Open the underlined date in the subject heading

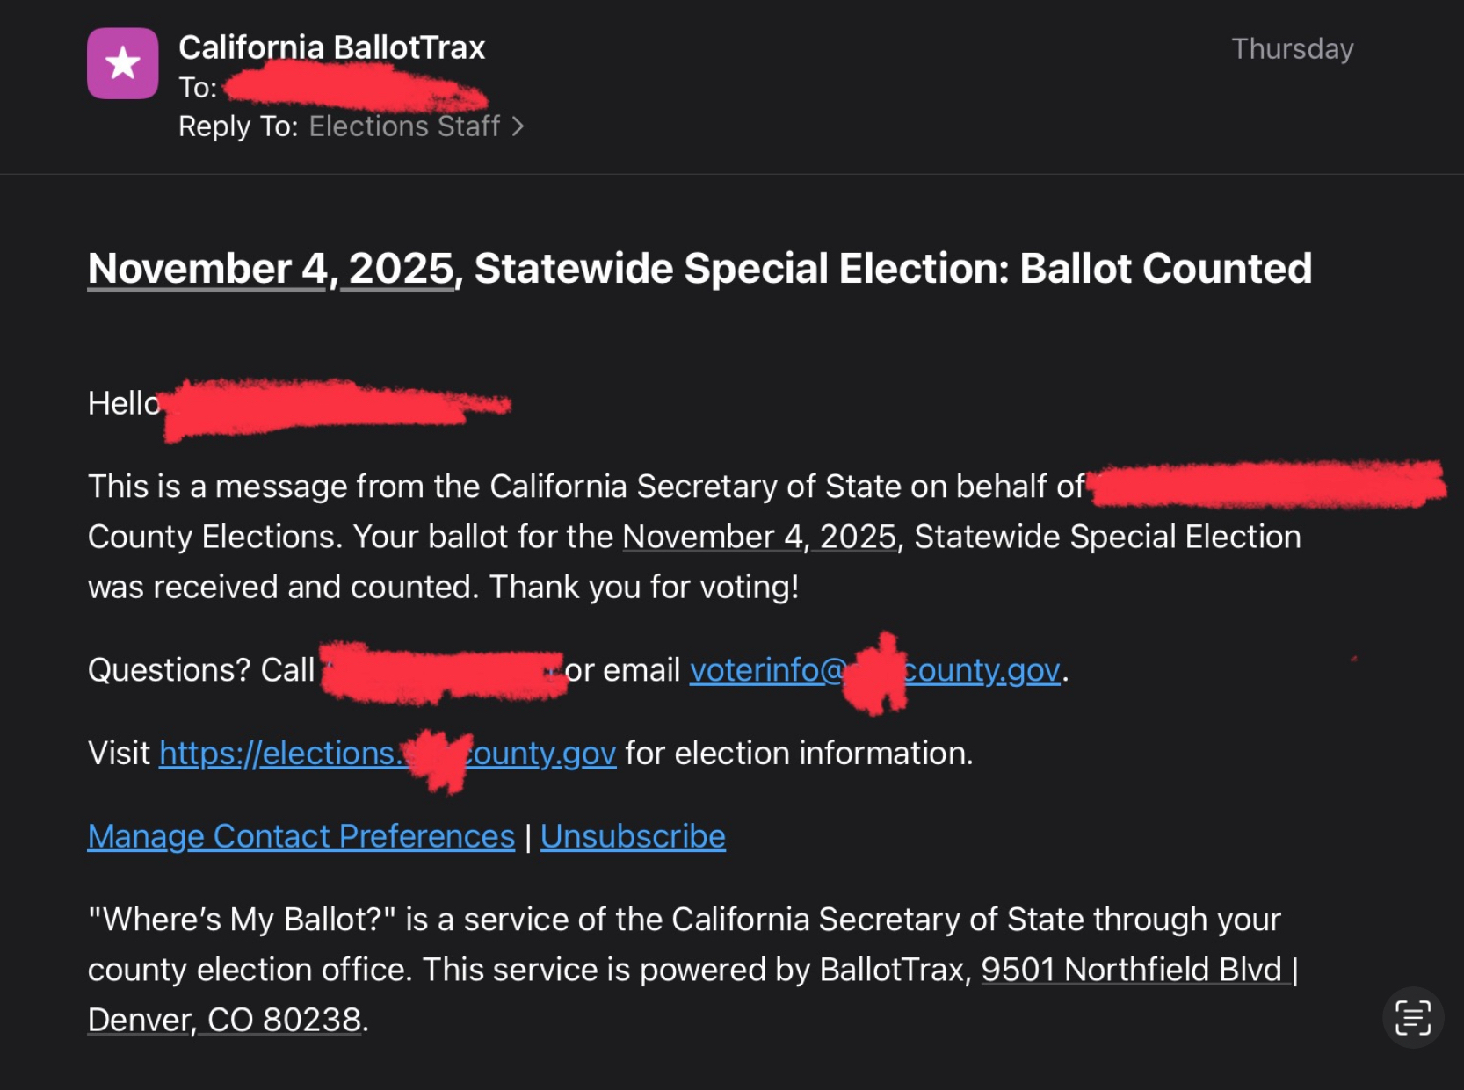(271, 269)
